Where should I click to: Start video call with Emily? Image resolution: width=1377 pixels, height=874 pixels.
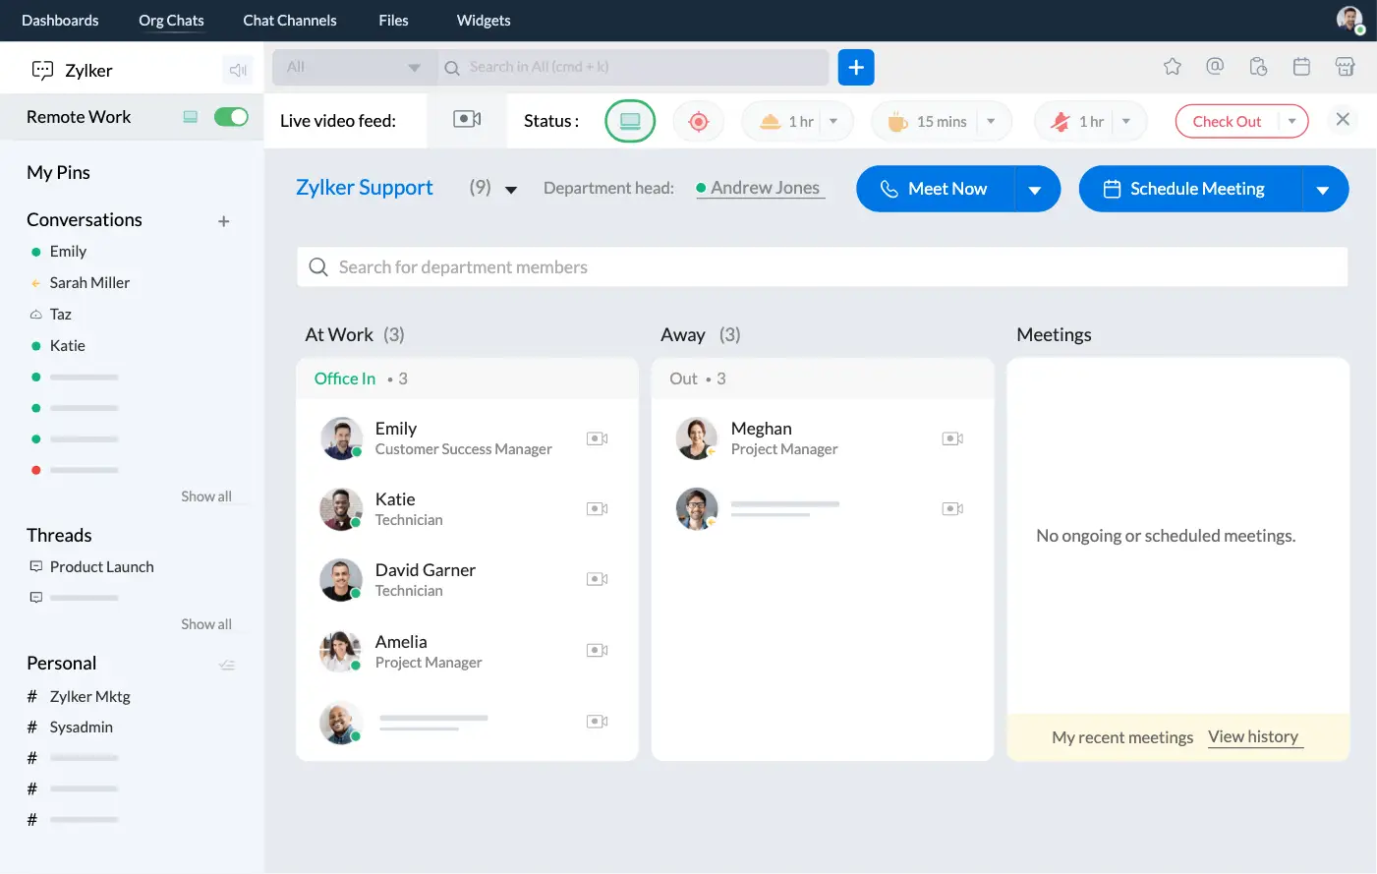(x=597, y=438)
